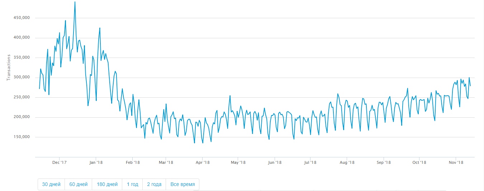The width and height of the screenshot is (484, 191).
Task: Click the Jul '18 date label
Action: 310,162
